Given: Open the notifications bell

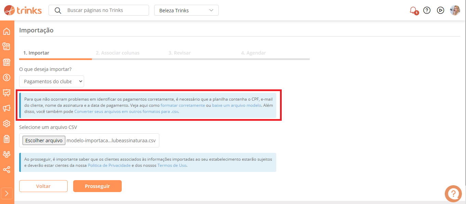Looking at the screenshot, I should click(414, 10).
